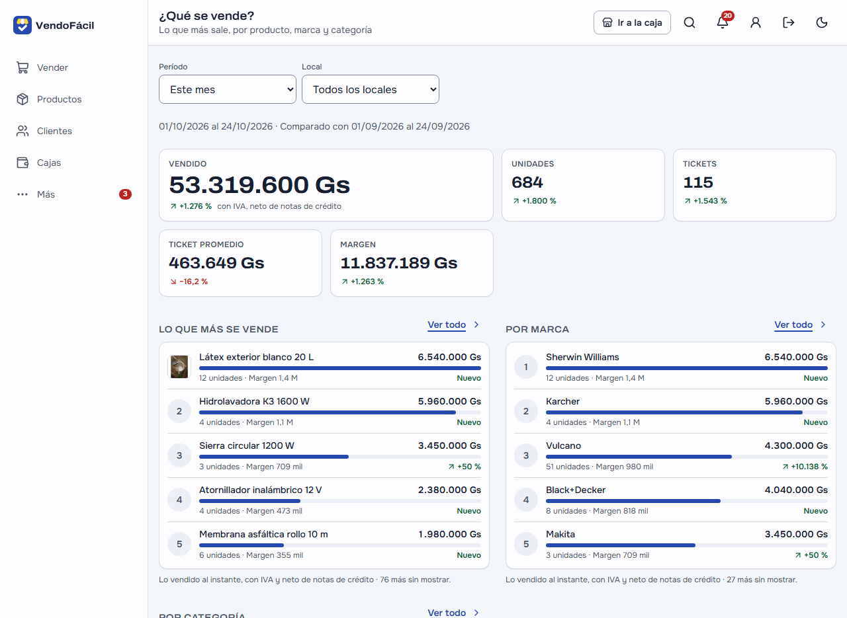
Task: Click the red 3 badge on Más
Action: pyautogui.click(x=125, y=194)
